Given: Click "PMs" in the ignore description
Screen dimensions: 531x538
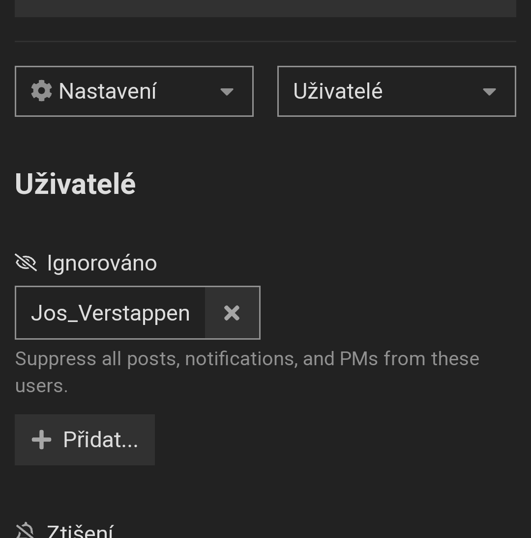Looking at the screenshot, I should click(359, 359).
